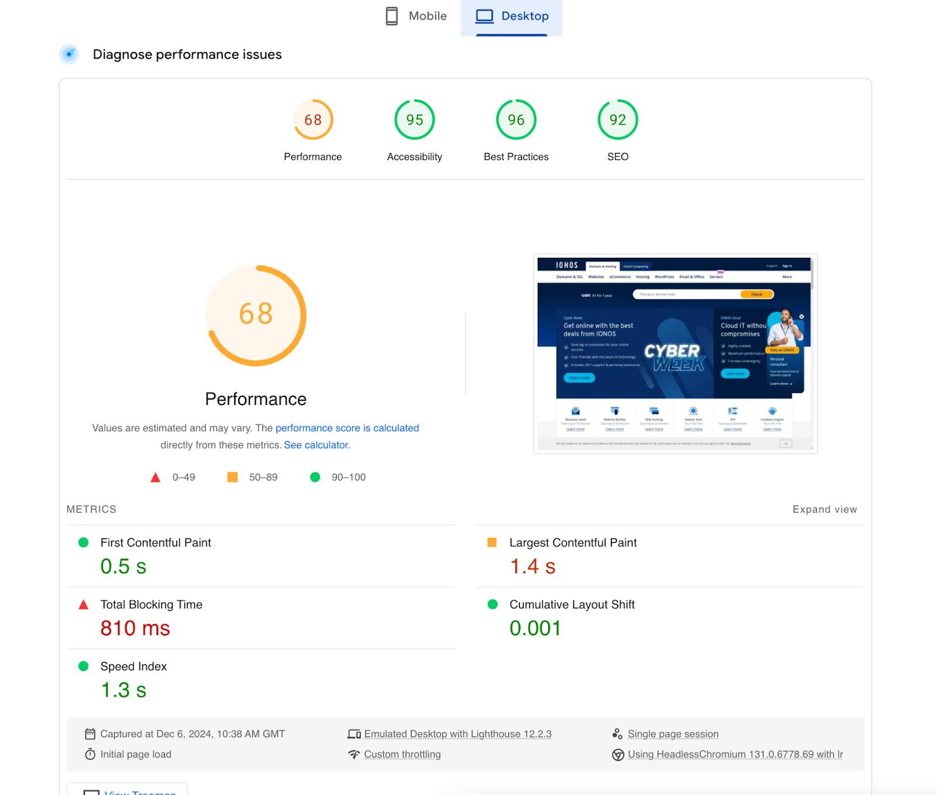Click the SEO 92 score gauge
This screenshot has width=937, height=795.
pyautogui.click(x=618, y=120)
